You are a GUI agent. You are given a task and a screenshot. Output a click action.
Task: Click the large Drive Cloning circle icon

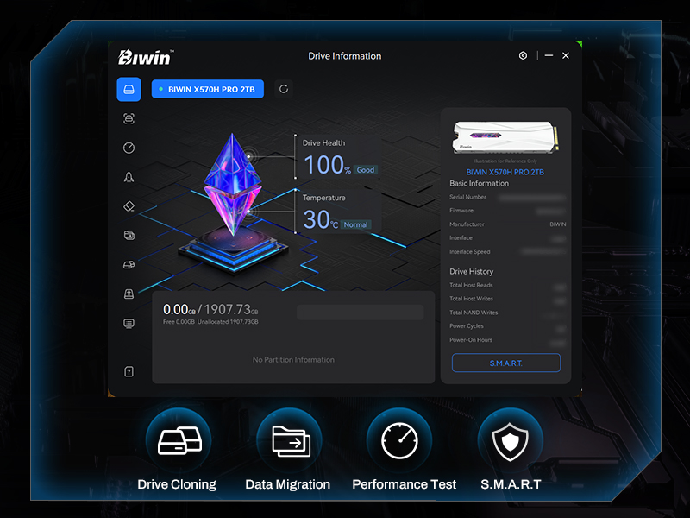pyautogui.click(x=178, y=440)
